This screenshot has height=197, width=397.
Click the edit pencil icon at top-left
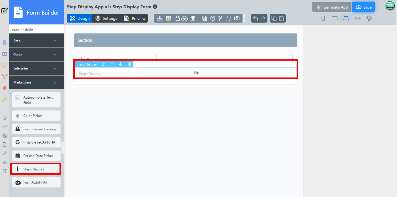click(4, 11)
